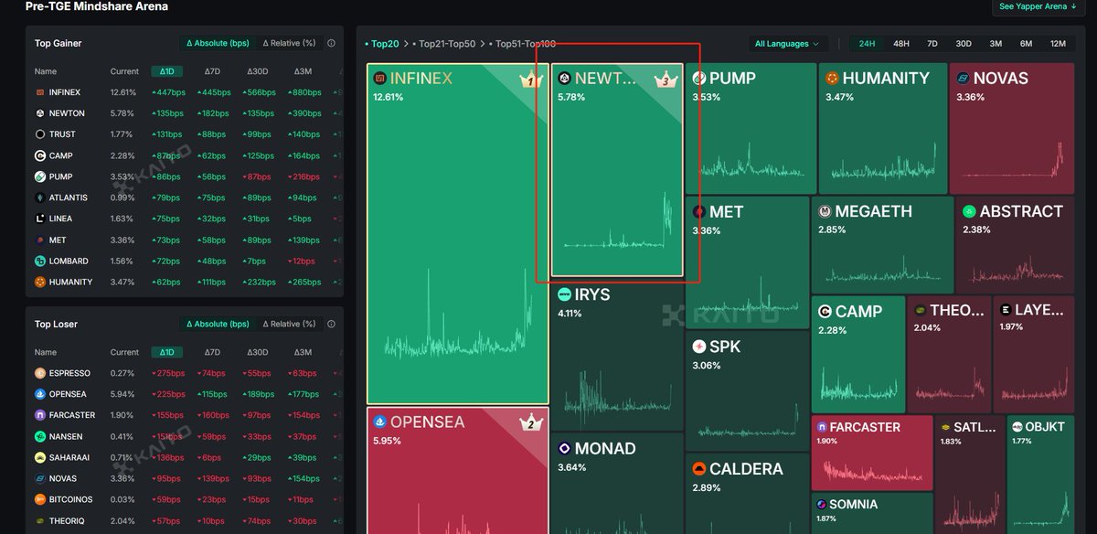Click the BITCOINOS icon in Top Loser list

[40, 499]
